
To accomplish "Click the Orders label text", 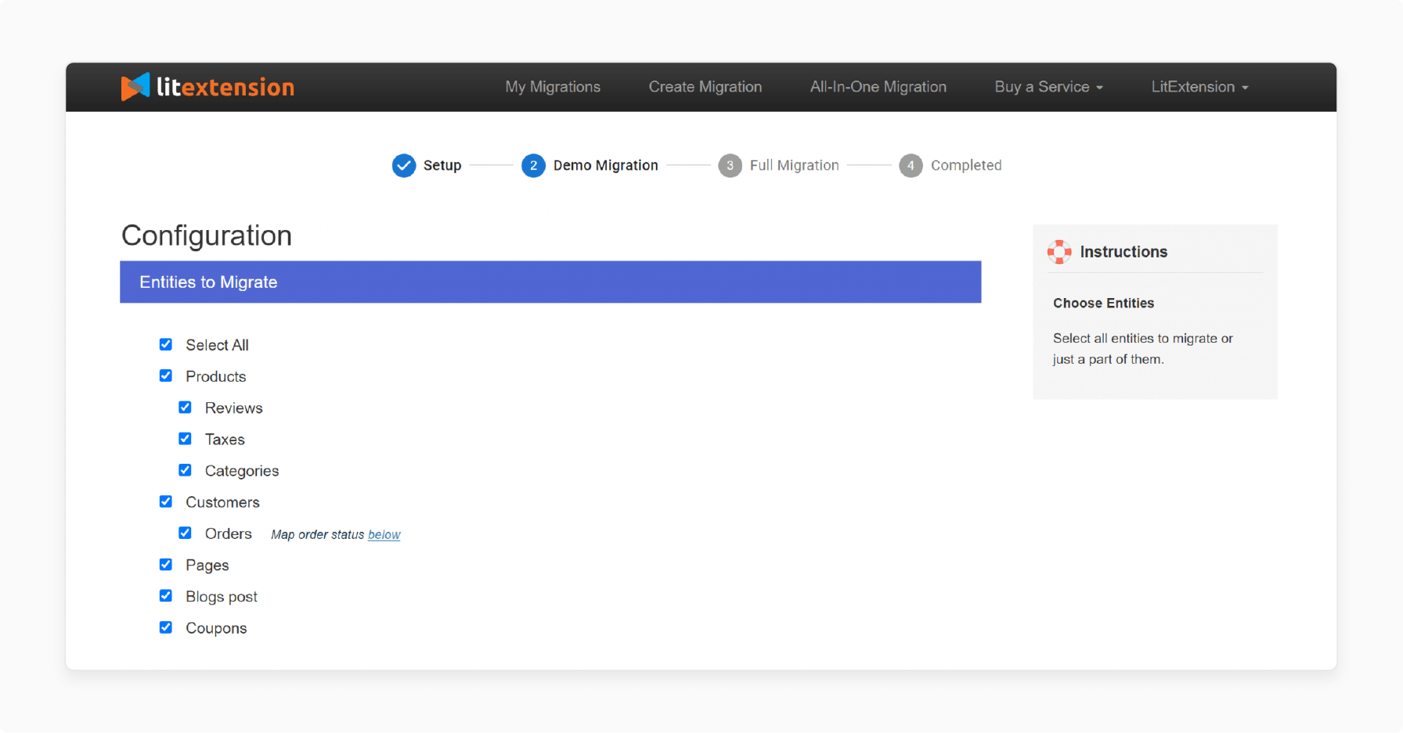I will click(x=229, y=534).
